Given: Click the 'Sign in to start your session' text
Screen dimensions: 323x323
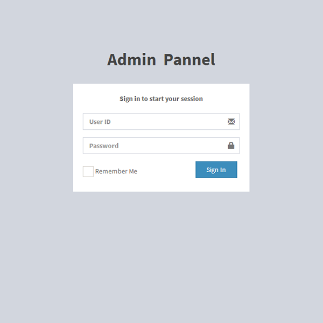Looking at the screenshot, I should (x=161, y=99).
